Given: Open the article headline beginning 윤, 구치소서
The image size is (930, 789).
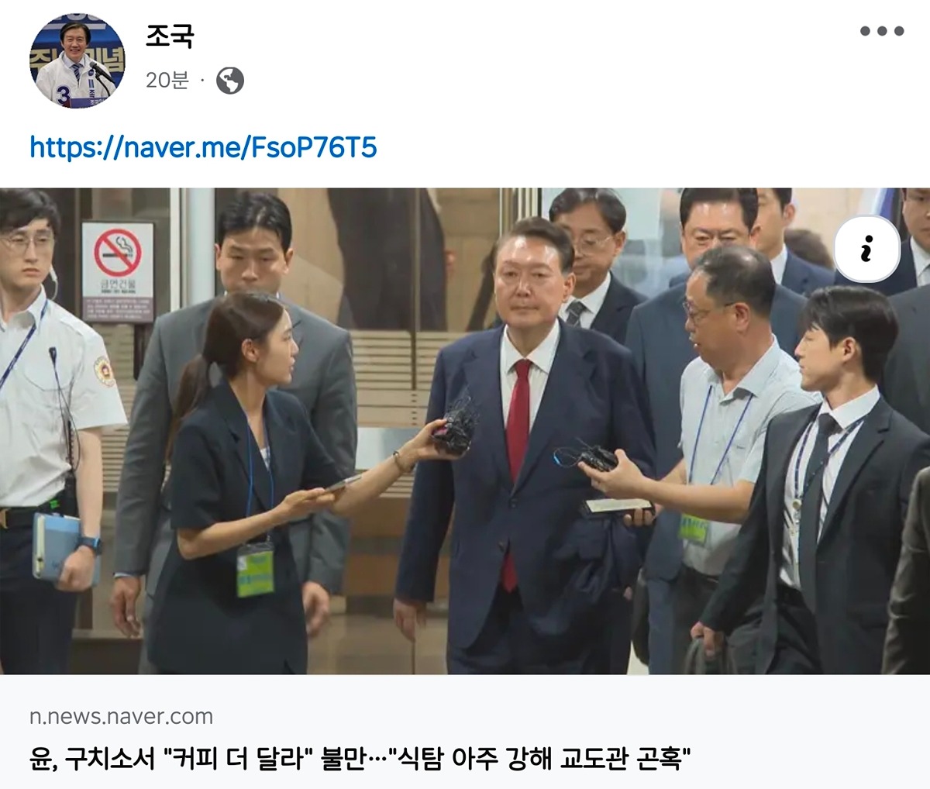Looking at the screenshot, I should click(360, 757).
